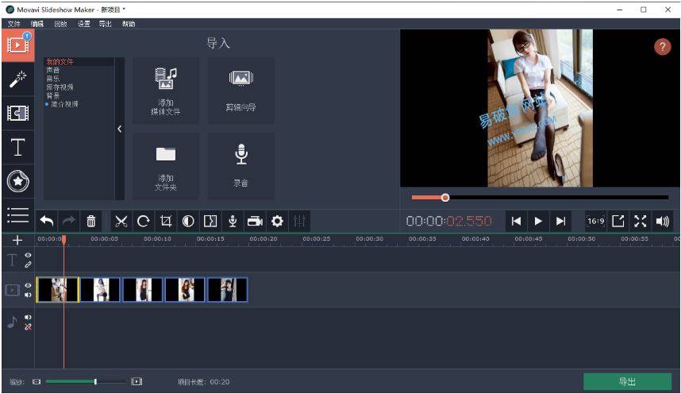The height and width of the screenshot is (394, 681).
Task: Skip to previous frame button
Action: click(x=516, y=222)
